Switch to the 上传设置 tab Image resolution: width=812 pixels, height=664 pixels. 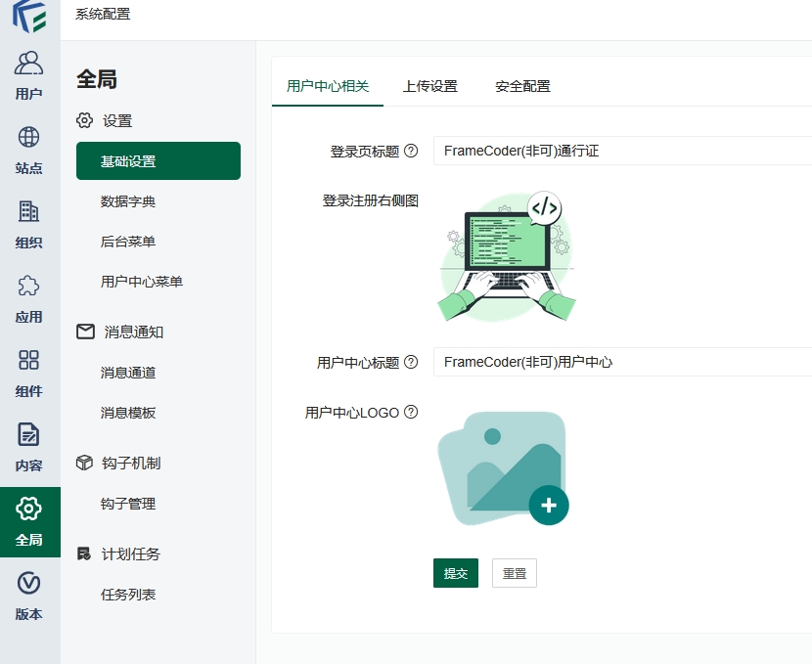pyautogui.click(x=429, y=86)
